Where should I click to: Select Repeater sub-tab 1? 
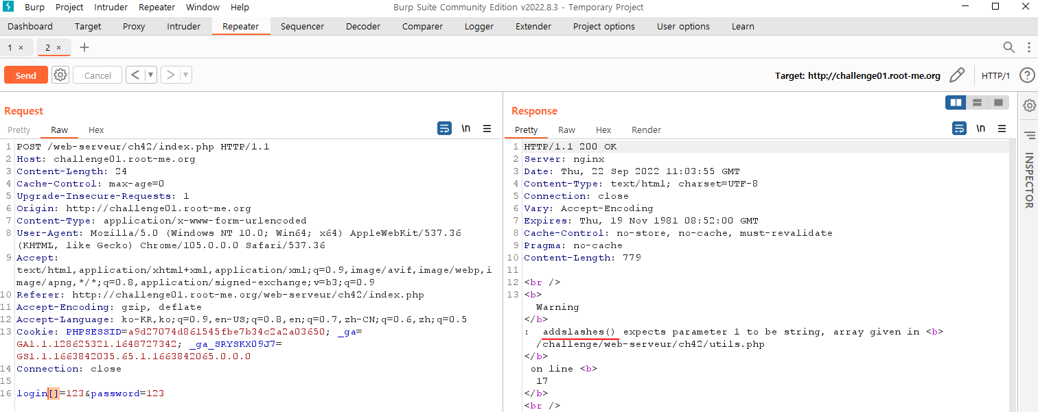tap(10, 47)
